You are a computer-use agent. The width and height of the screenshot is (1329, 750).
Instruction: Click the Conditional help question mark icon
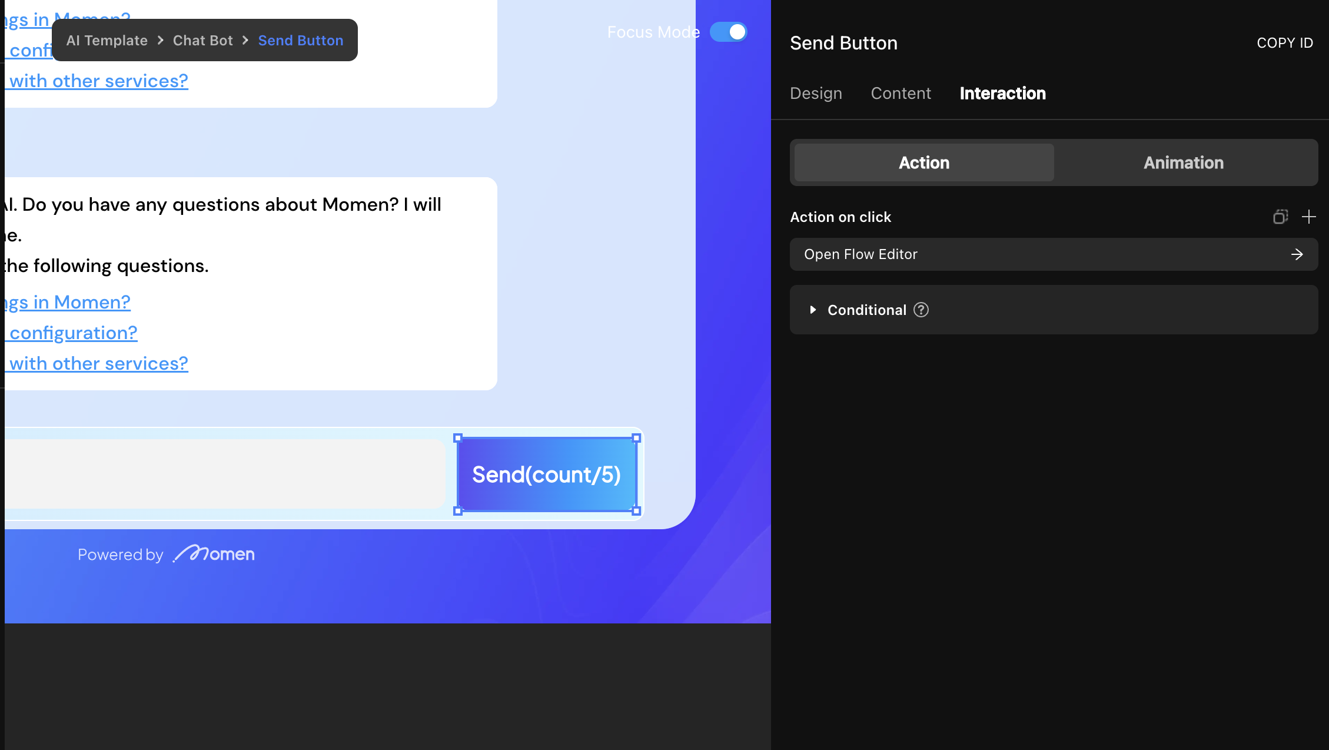[x=921, y=310]
